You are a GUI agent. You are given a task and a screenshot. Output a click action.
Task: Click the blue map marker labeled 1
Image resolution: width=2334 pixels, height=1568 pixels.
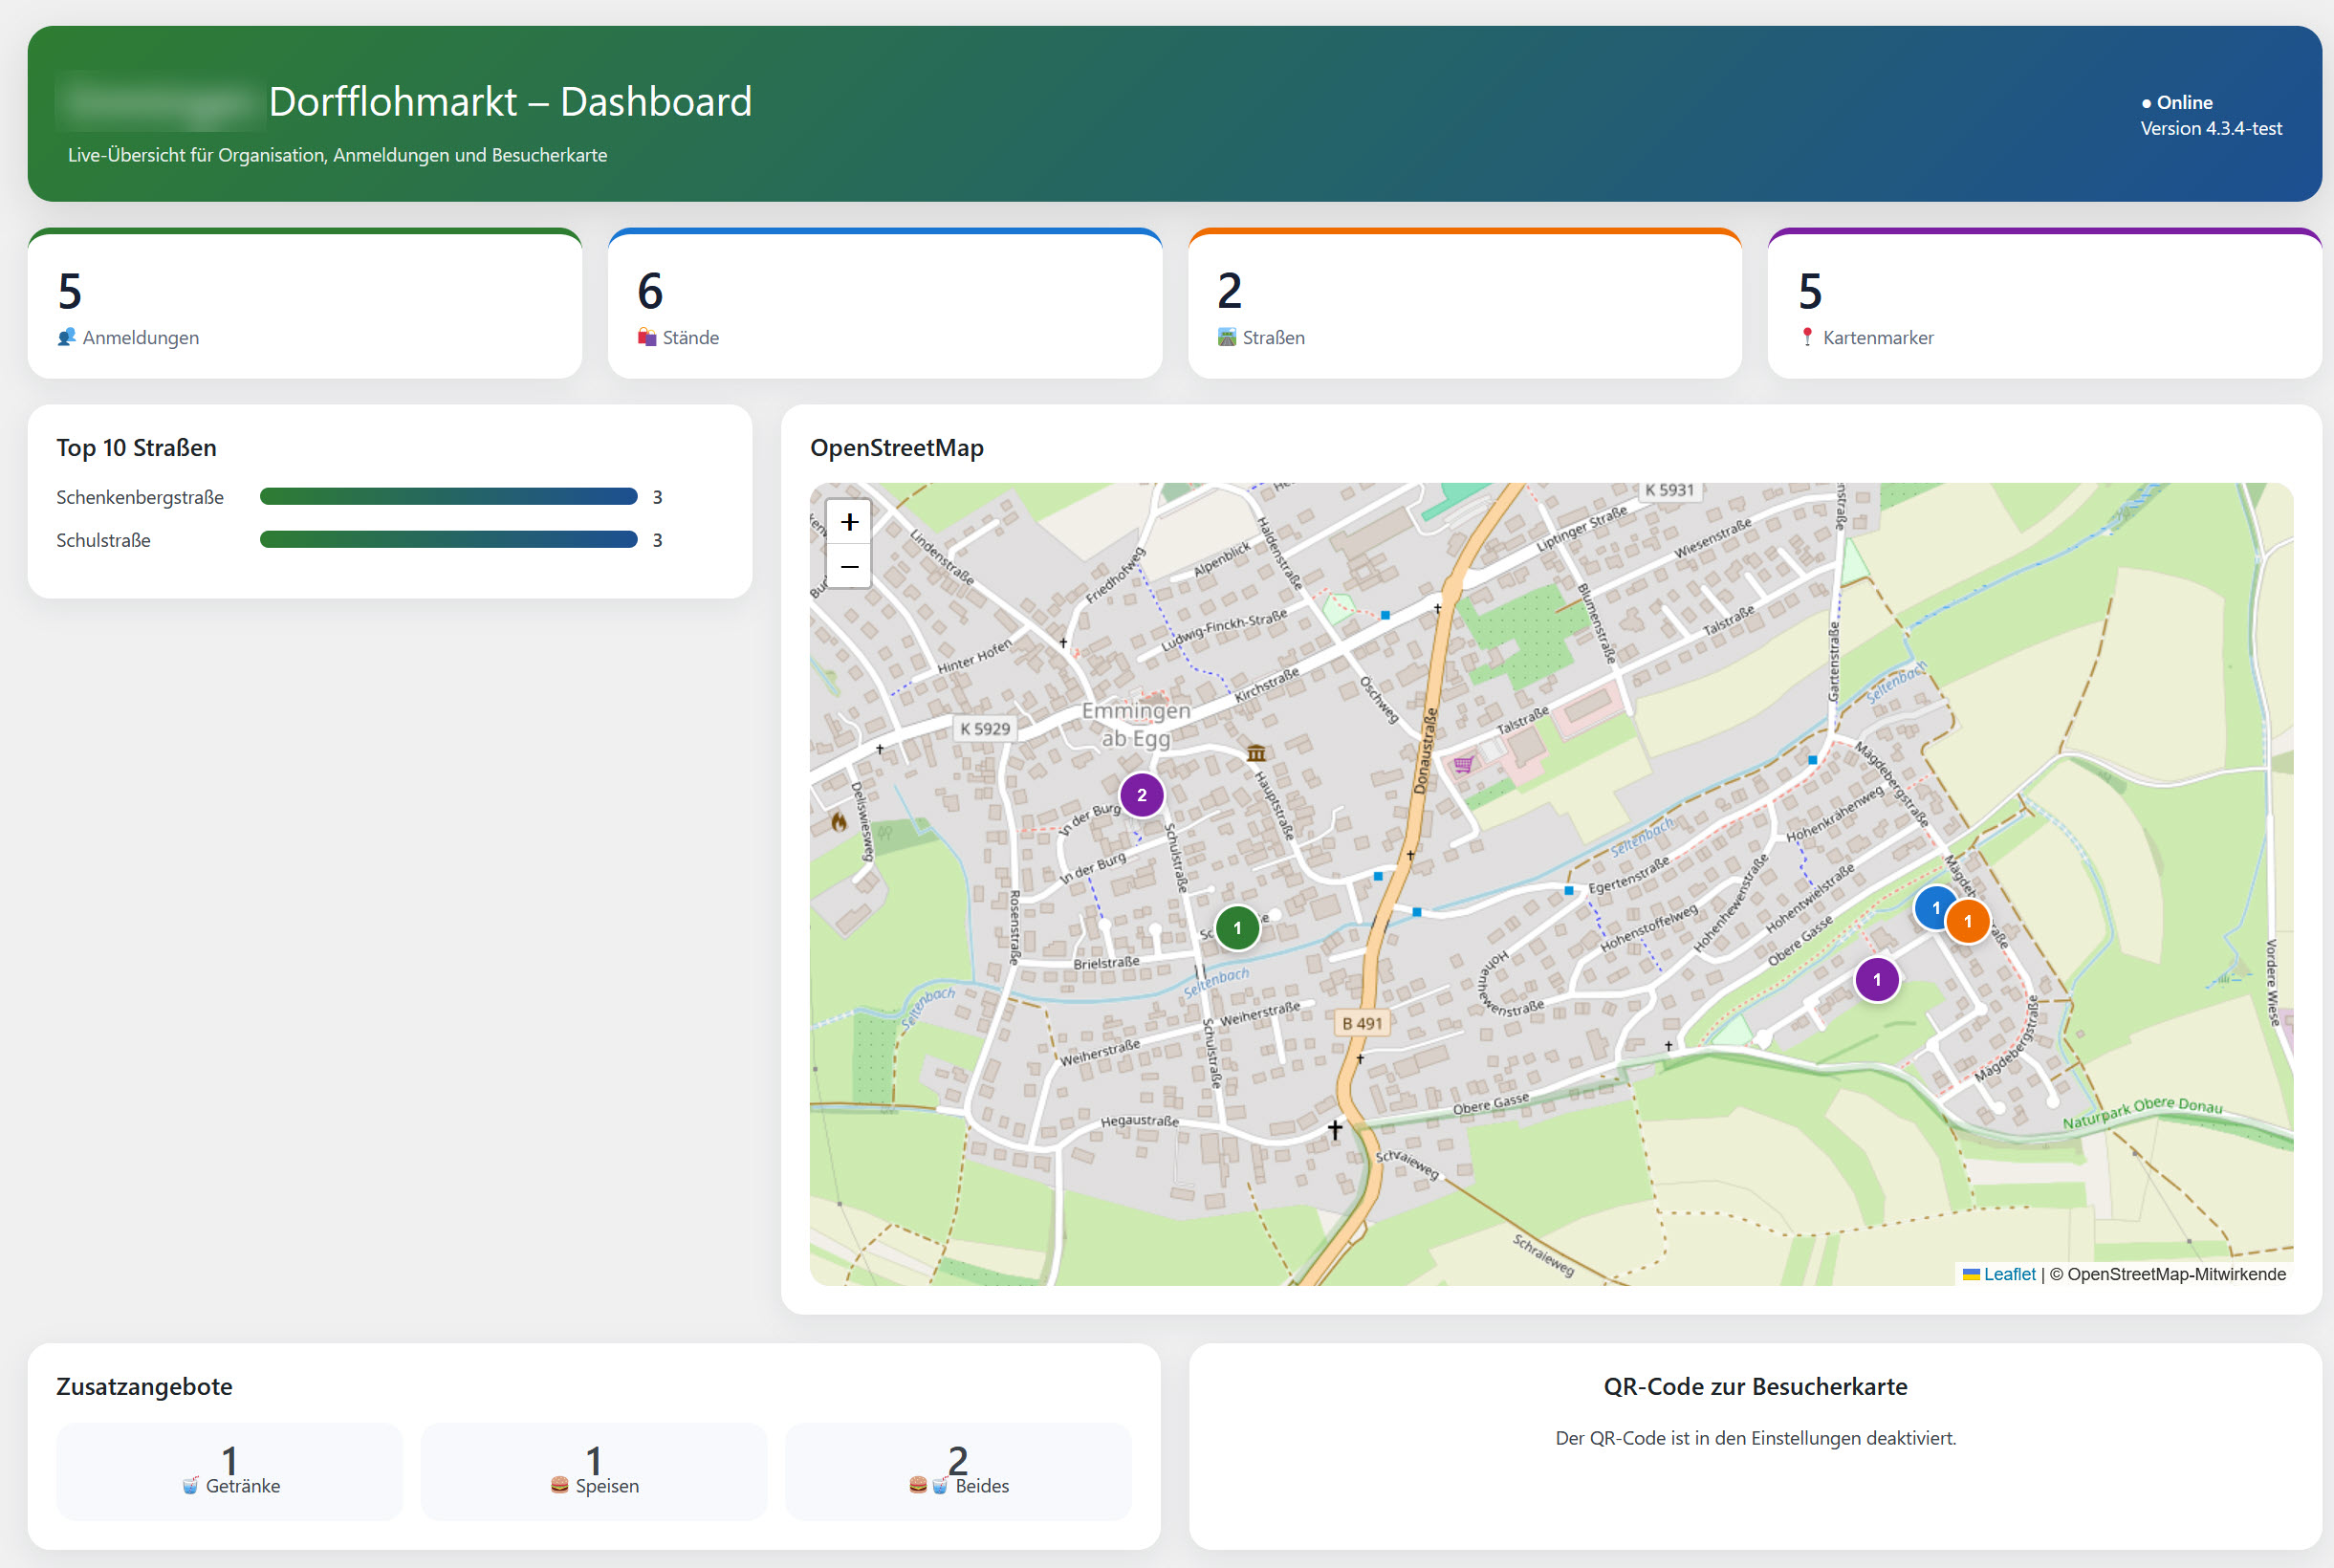coord(1935,908)
